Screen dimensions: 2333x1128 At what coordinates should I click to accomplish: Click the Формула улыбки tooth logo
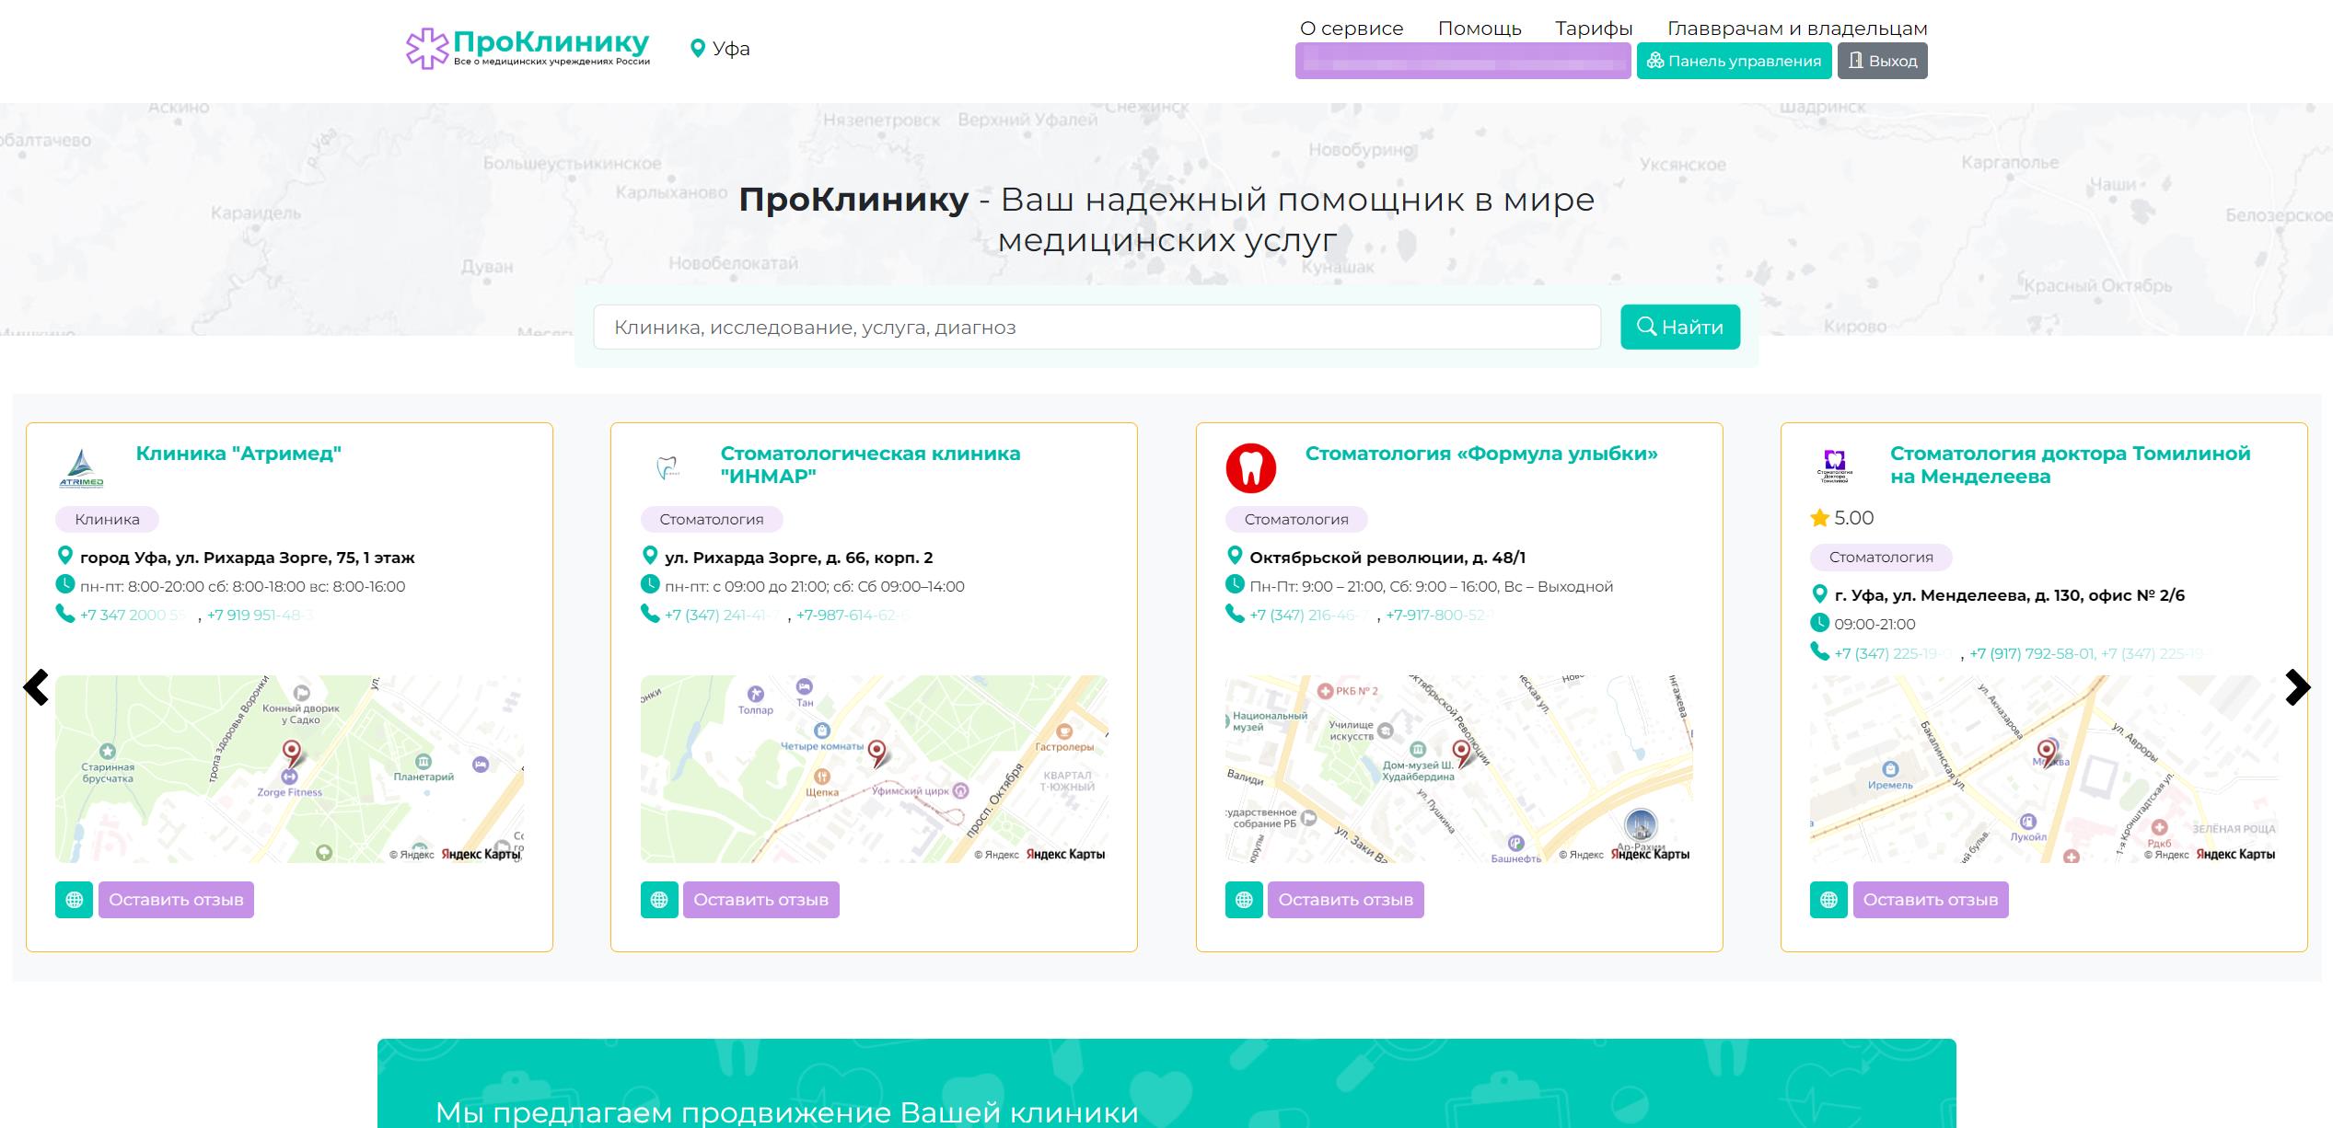pyautogui.click(x=1250, y=468)
